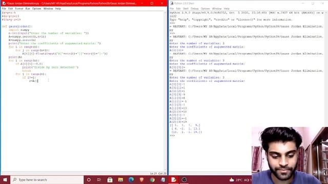
Task: Open Task View from the taskbar
Action: click(99, 179)
